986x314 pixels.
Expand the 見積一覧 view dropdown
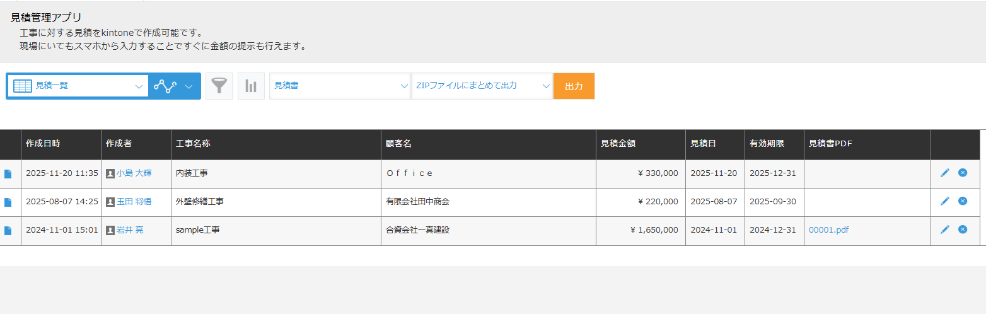click(78, 86)
